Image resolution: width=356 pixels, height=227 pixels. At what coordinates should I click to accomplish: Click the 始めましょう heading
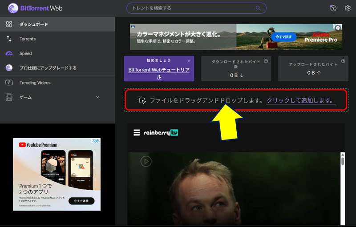pos(158,60)
